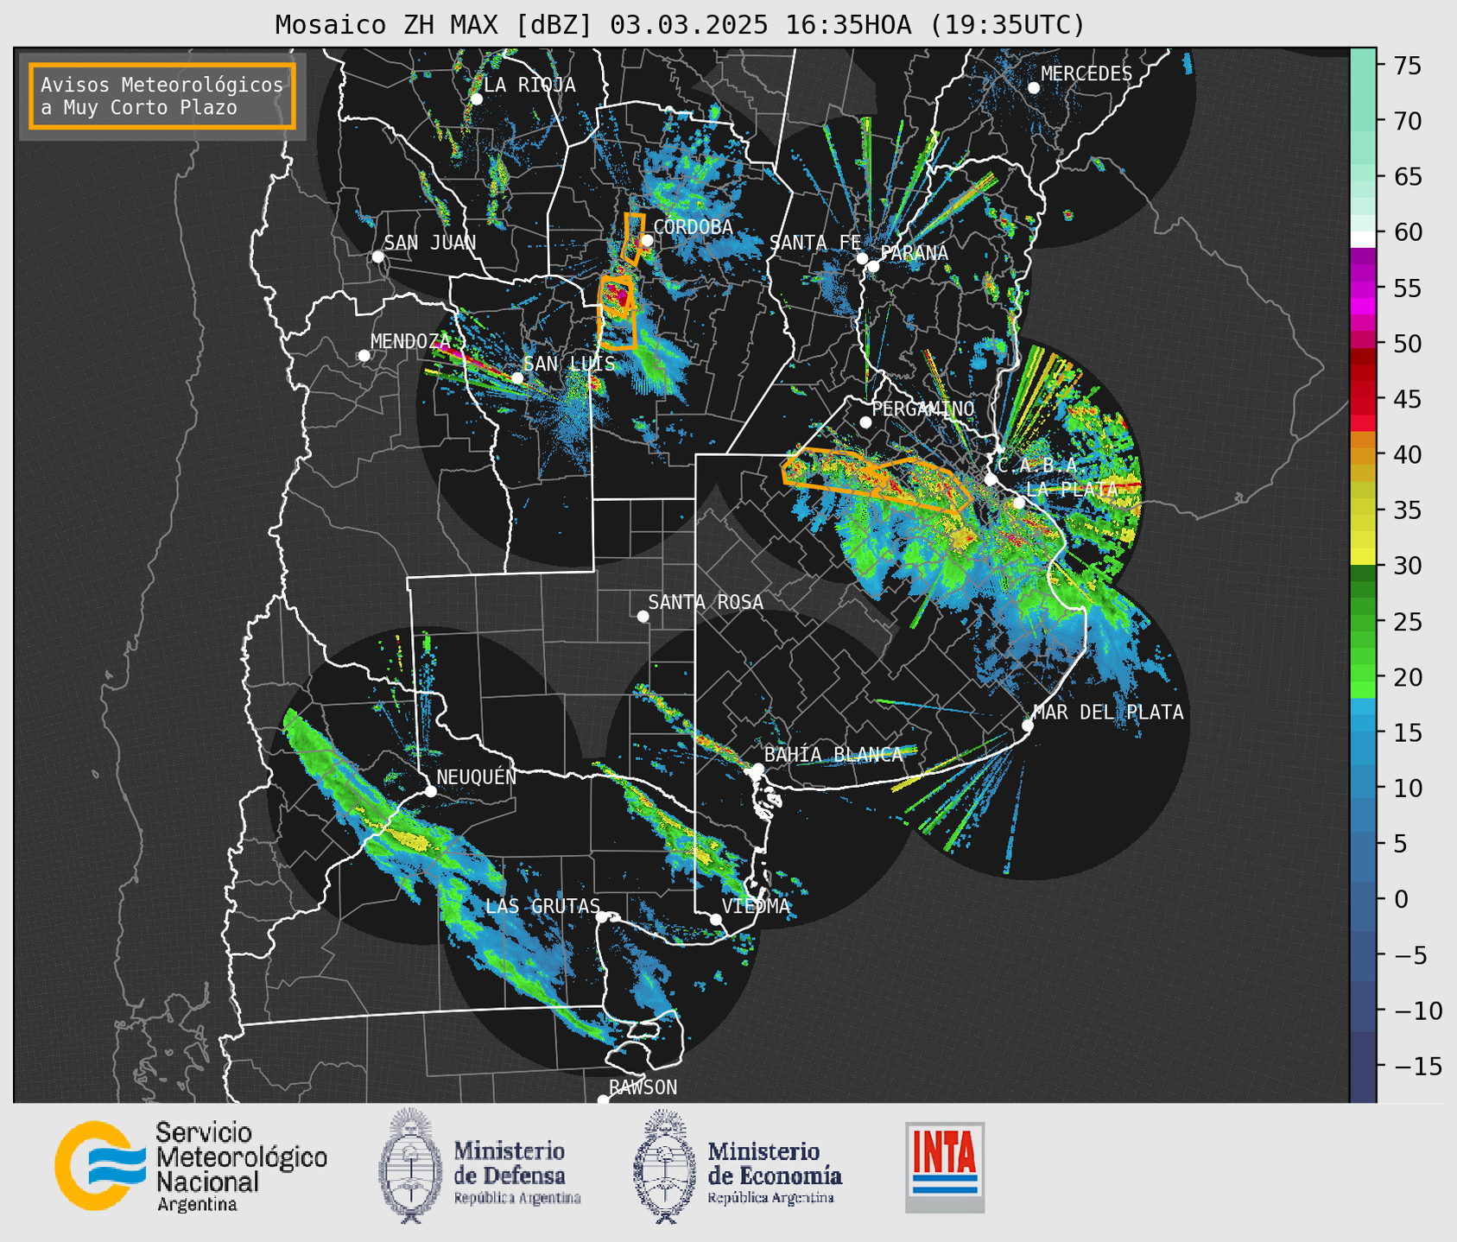Image resolution: width=1457 pixels, height=1242 pixels.
Task: Select the PERGAMINO city label
Action: (x=923, y=409)
